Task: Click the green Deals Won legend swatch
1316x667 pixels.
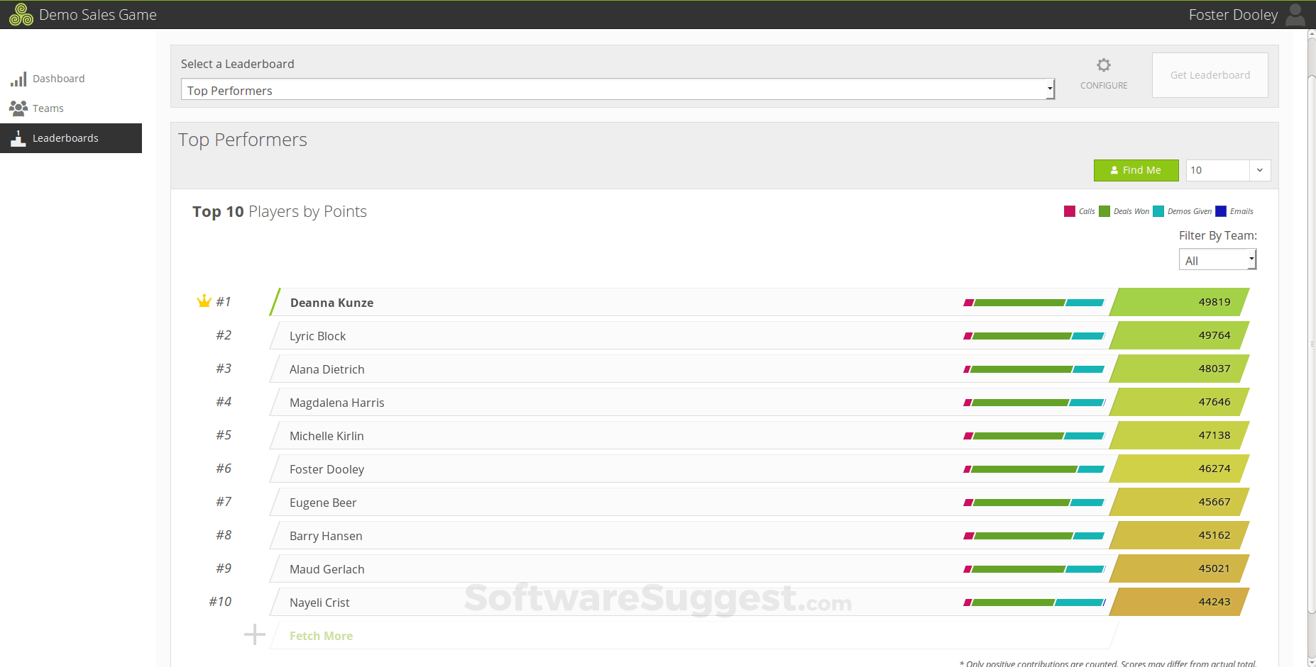Action: [1104, 211]
